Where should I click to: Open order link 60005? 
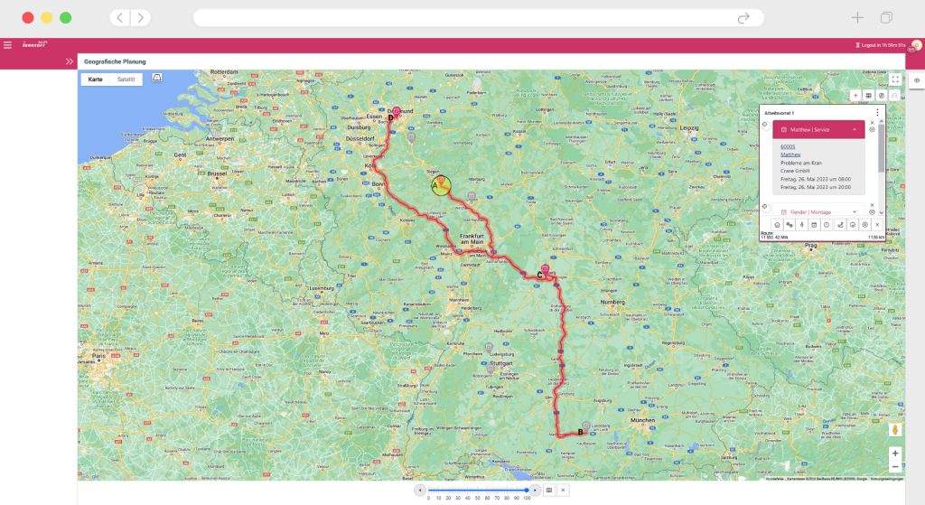(x=788, y=146)
